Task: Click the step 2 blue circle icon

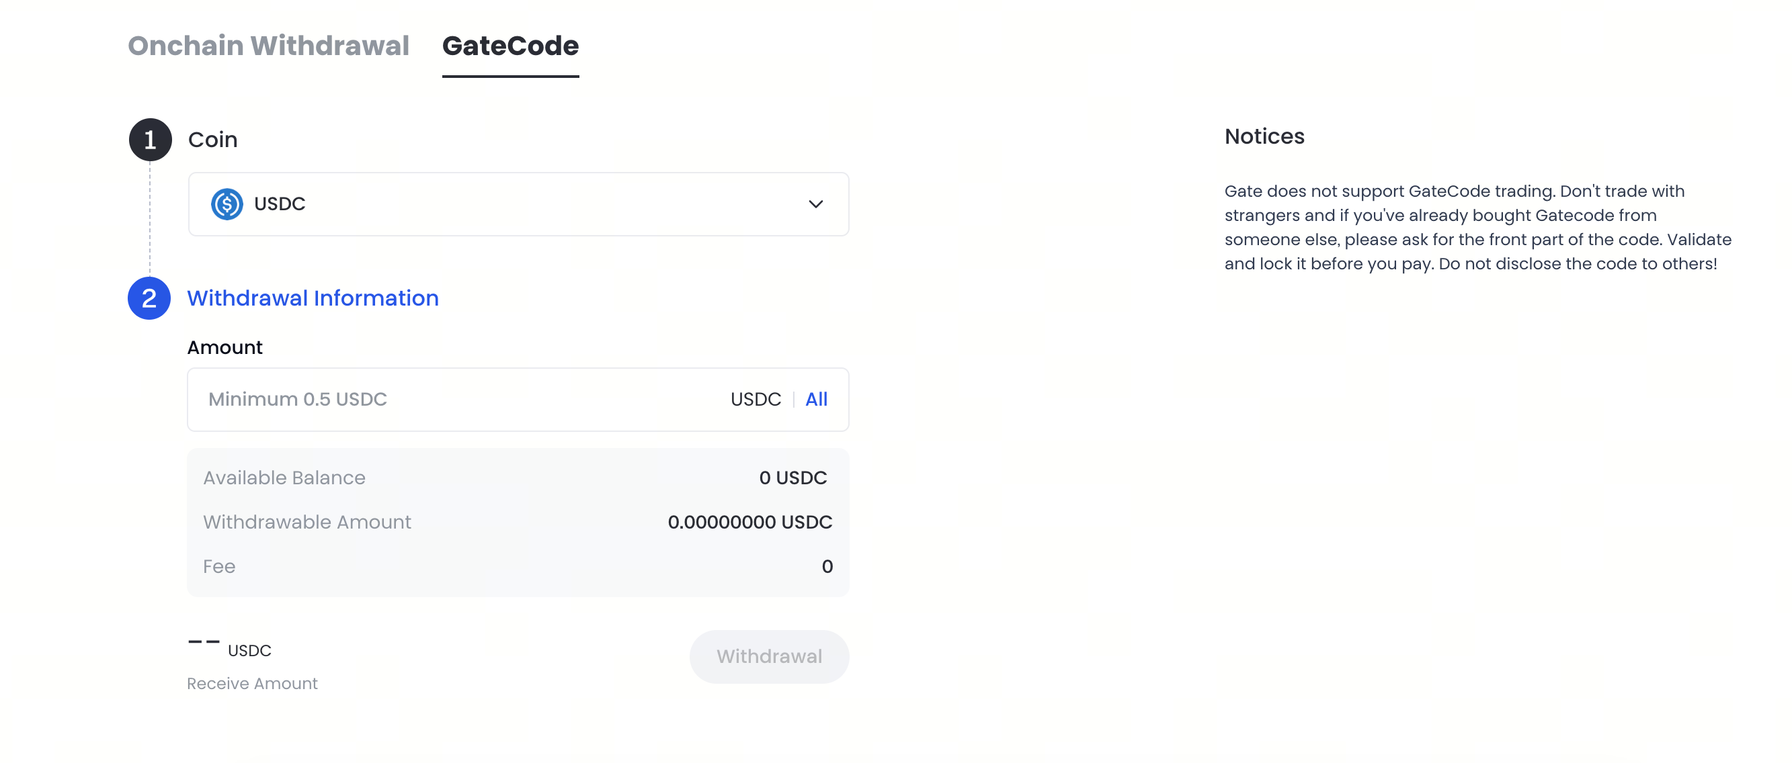Action: [149, 298]
